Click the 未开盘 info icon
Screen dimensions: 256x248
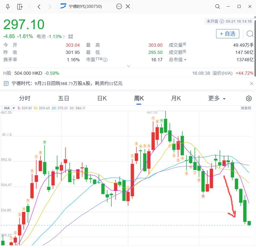tap(222, 21)
